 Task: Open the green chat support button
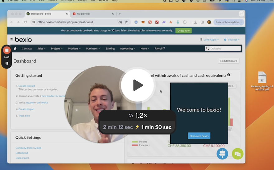pyautogui.click(x=238, y=154)
